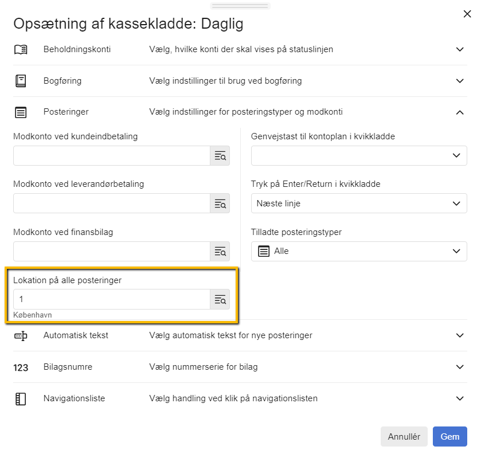Image resolution: width=481 pixels, height=458 pixels.
Task: Click the Modkonto ved kundeindbetaling text field
Action: pos(112,156)
